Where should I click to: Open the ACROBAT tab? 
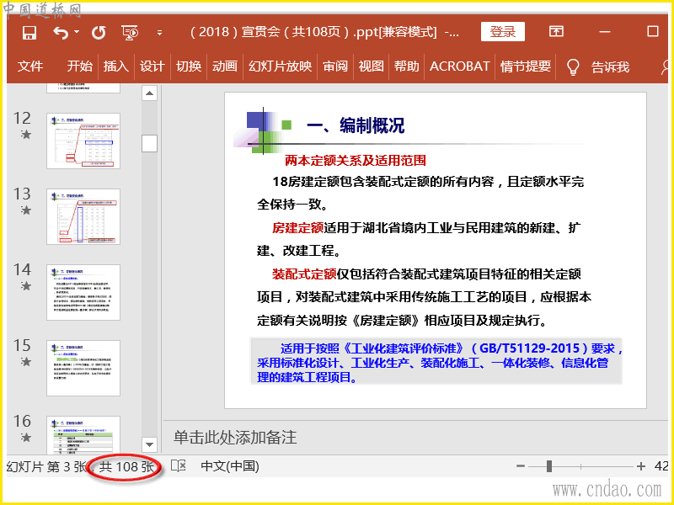[x=459, y=66]
